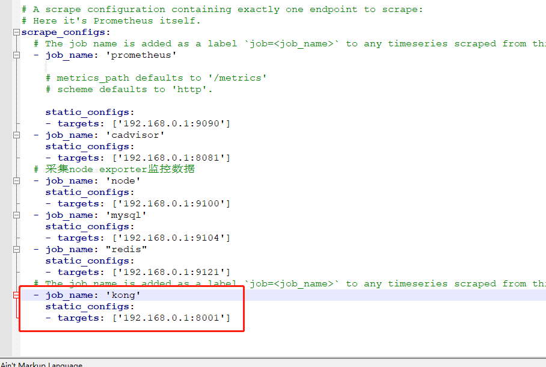Click static_configs under the mysql job

pos(90,227)
